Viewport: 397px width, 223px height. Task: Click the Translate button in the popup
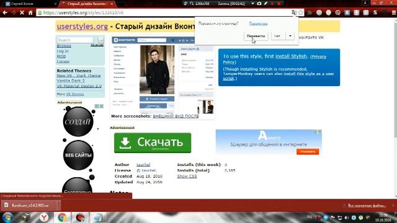pos(256,36)
